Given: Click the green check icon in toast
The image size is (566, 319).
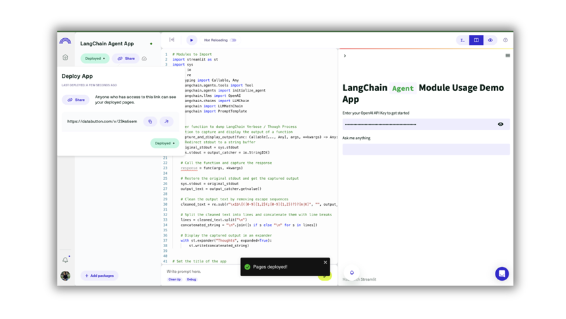Looking at the screenshot, I should tap(247, 267).
